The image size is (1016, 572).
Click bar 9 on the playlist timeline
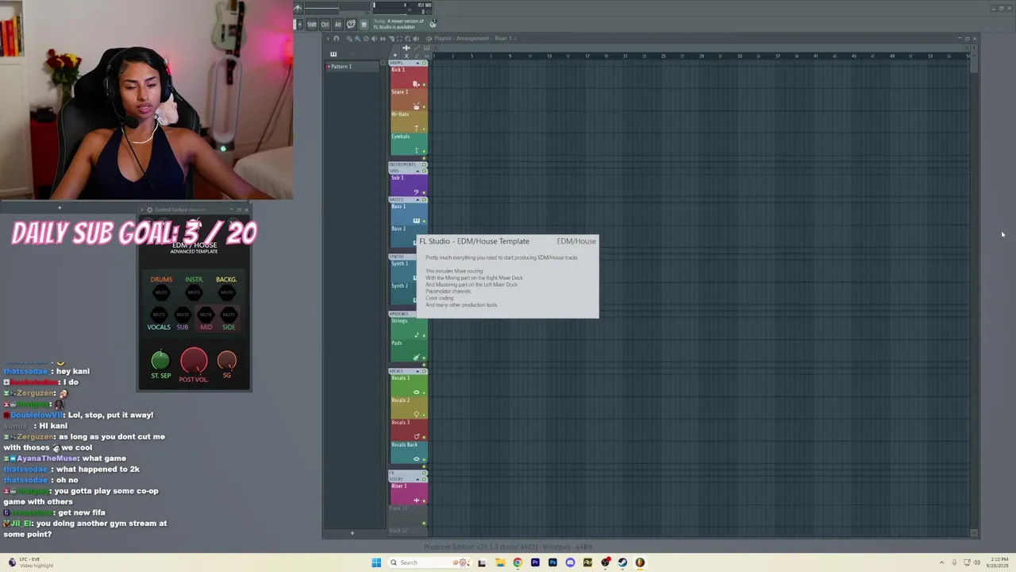pyautogui.click(x=510, y=56)
